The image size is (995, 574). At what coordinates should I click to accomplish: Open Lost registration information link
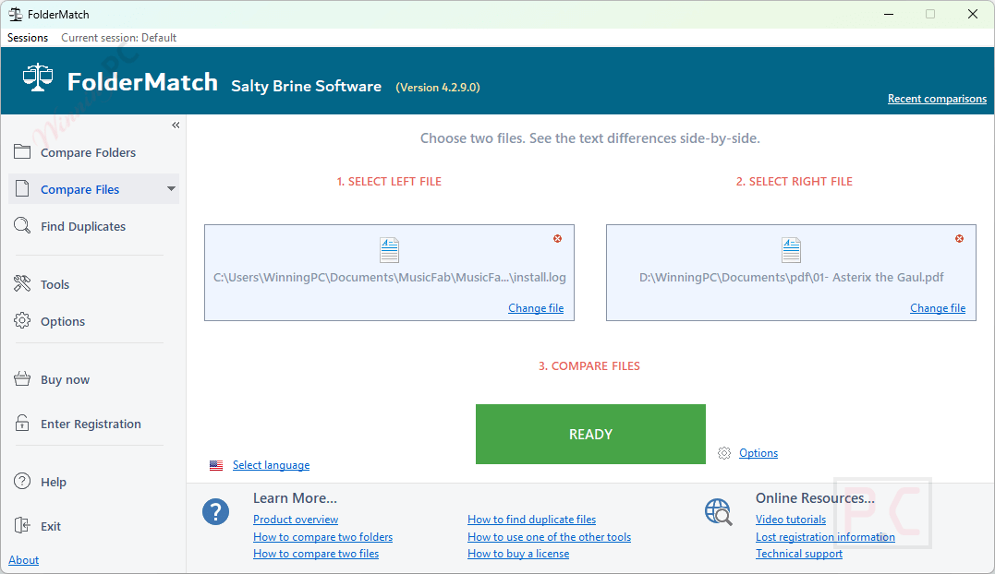tap(825, 537)
